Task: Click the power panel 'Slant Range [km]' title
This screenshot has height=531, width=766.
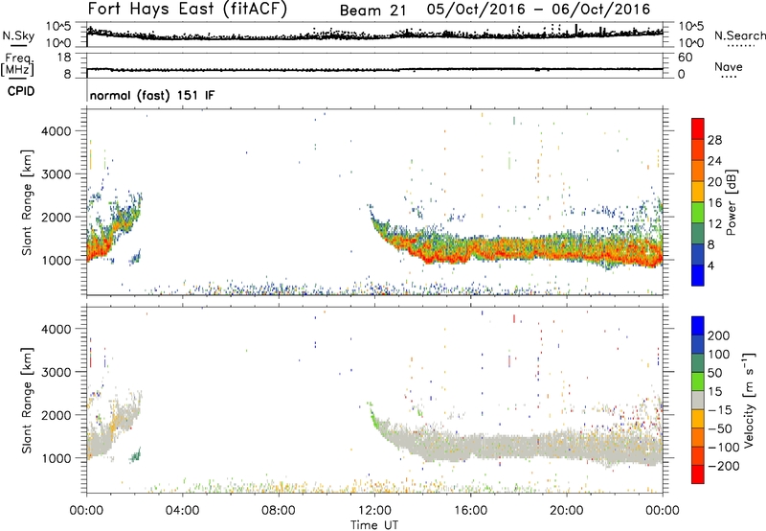Action: click(x=27, y=202)
